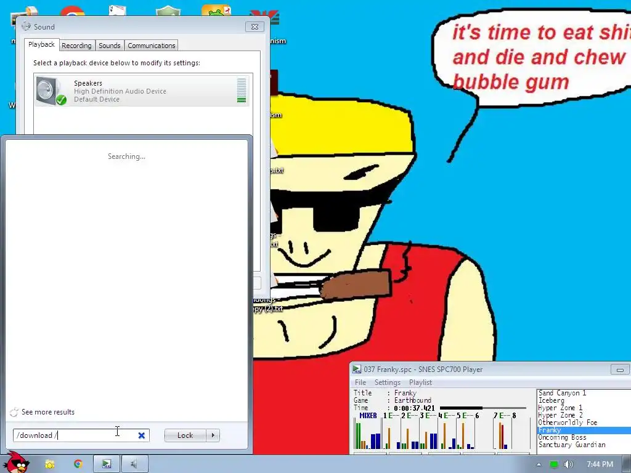
Task: Click the green tray icon
Action: click(x=554, y=464)
